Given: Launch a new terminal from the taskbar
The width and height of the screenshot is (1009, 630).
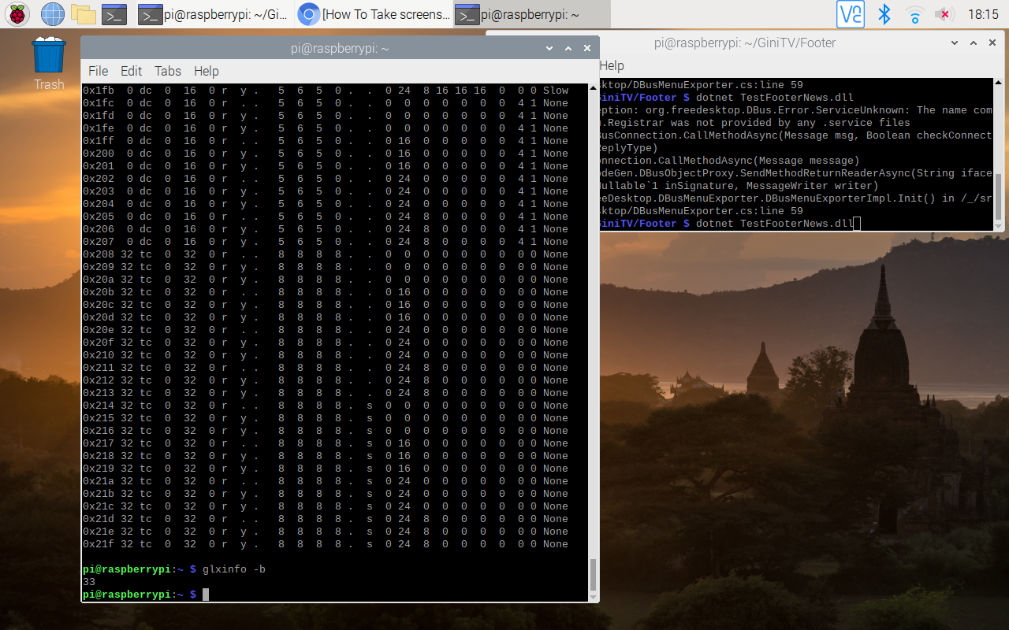Looking at the screenshot, I should (x=113, y=13).
